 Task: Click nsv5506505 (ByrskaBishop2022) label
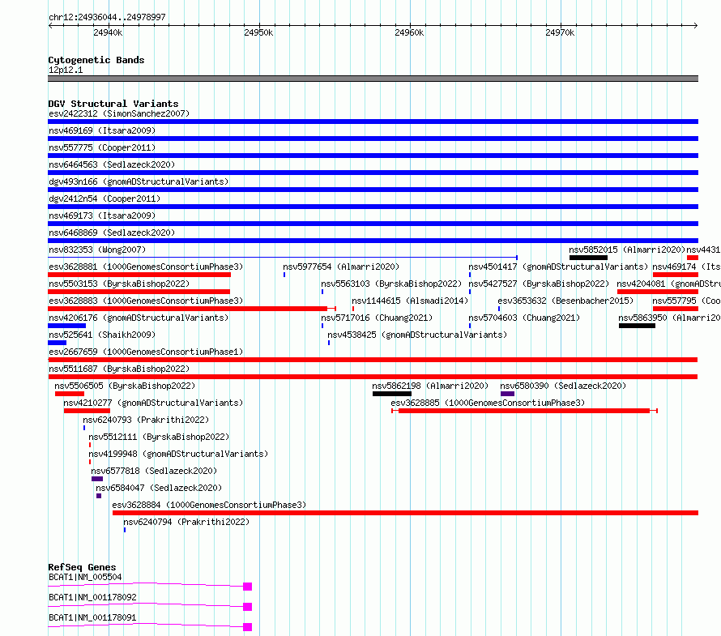pos(125,386)
